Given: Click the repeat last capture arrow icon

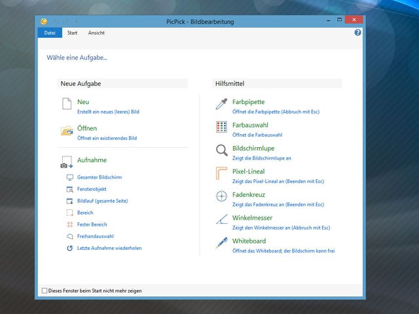Looking at the screenshot, I should click(70, 248).
